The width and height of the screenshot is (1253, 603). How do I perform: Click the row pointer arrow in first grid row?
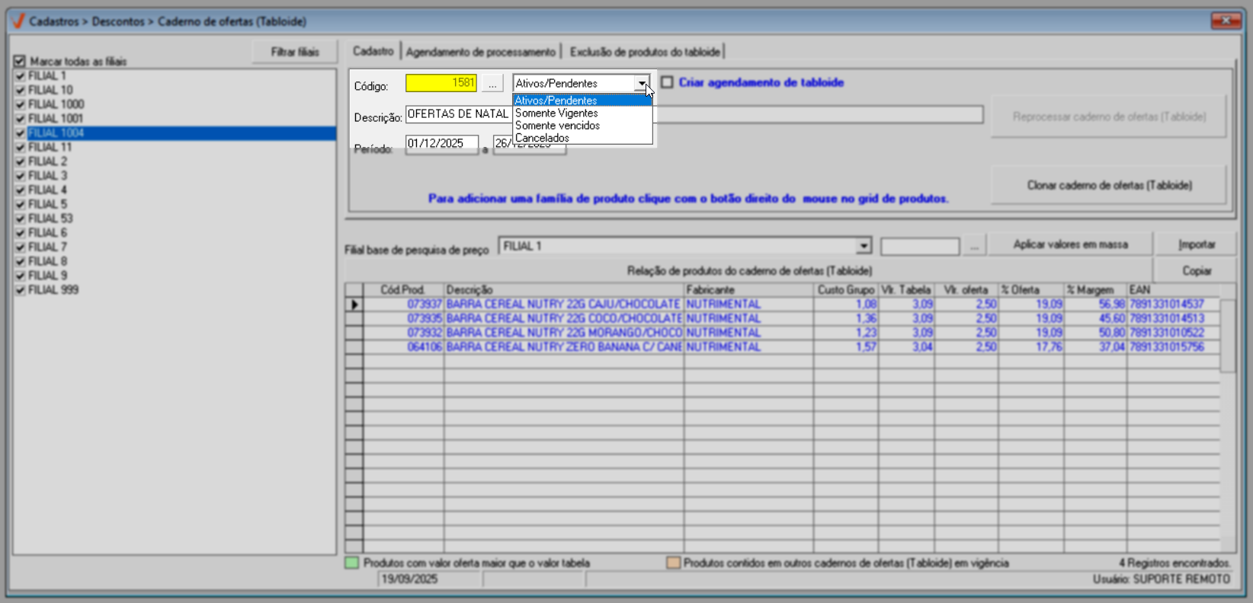point(354,305)
